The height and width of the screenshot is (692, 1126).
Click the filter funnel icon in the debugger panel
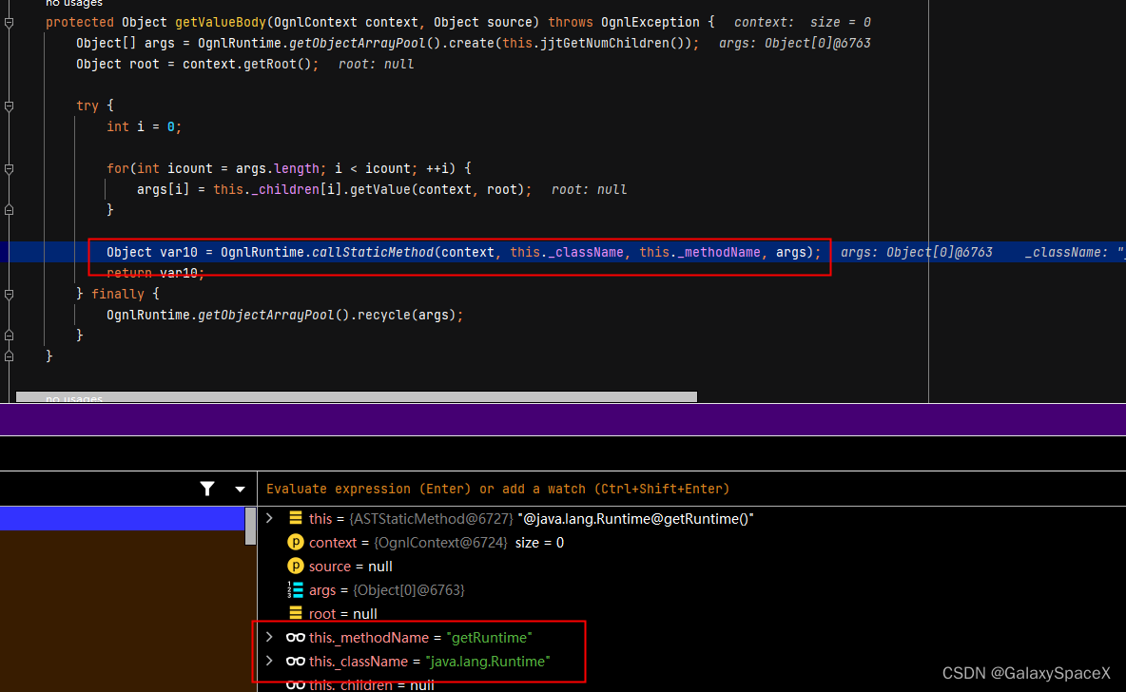point(206,489)
